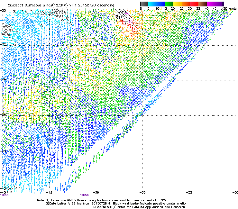
Task: Click the '-36' longitude axis label
Action: tap(142, 193)
